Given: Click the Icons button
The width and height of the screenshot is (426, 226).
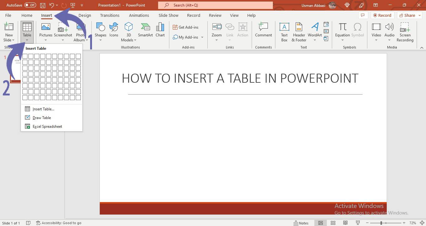Looking at the screenshot, I should pyautogui.click(x=114, y=30).
